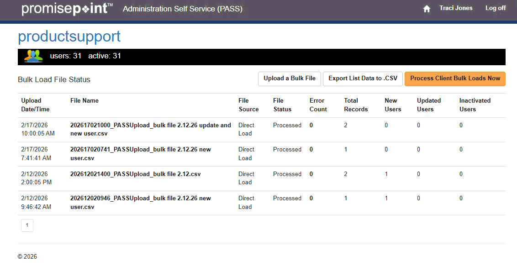
Task: Click the Inactivated Users column header
Action: (475, 105)
